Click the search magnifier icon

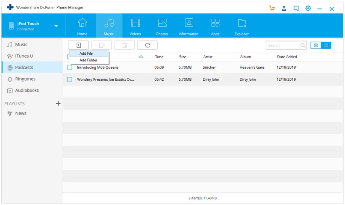[x=303, y=45]
